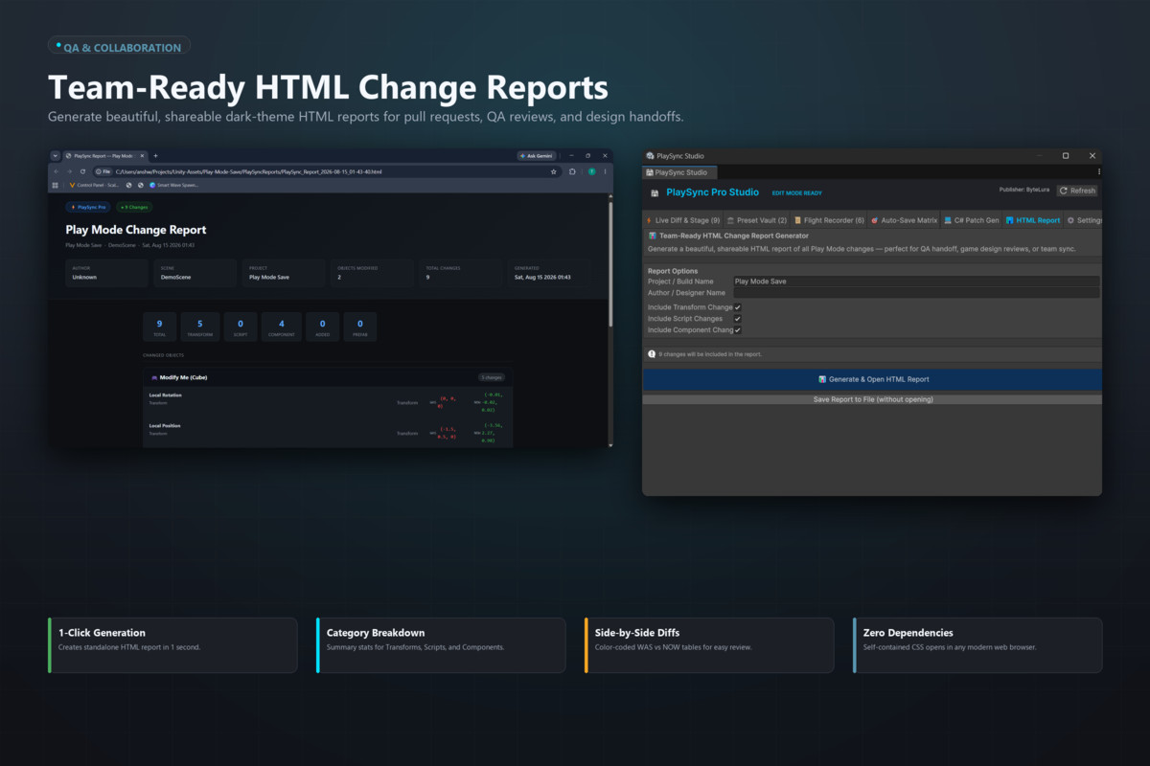Screen dimensions: 1150x766
Task: Expand the browser tab search dropdown
Action: tap(56, 155)
